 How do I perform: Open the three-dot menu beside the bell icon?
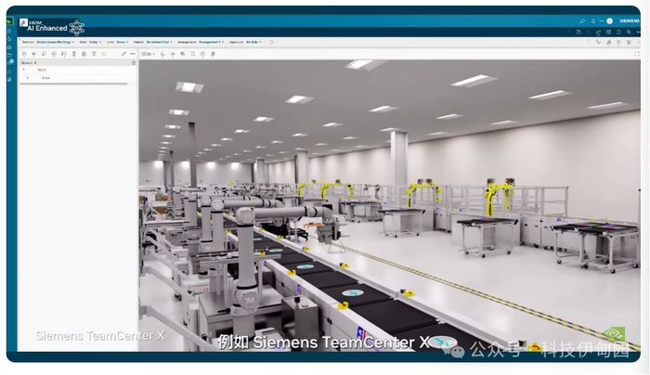pyautogui.click(x=602, y=20)
